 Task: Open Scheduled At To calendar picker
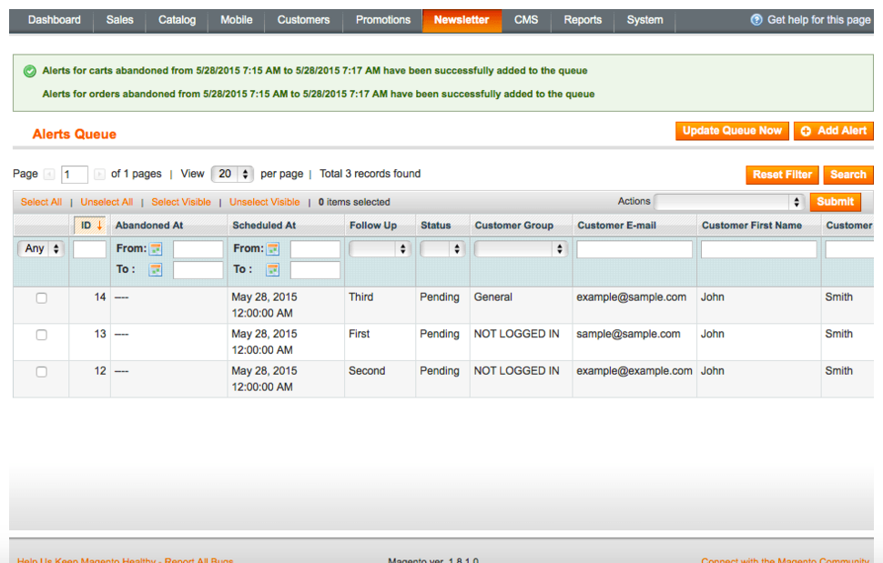click(272, 270)
